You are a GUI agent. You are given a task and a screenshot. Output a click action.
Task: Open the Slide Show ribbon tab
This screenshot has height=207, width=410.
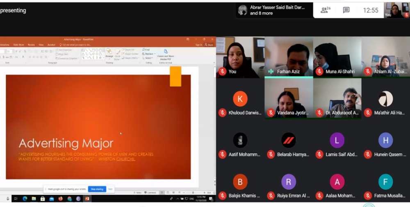coord(18,45)
